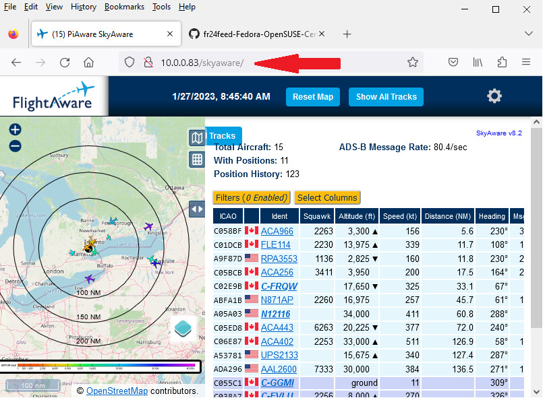Go back with the browser back arrow

[16, 63]
